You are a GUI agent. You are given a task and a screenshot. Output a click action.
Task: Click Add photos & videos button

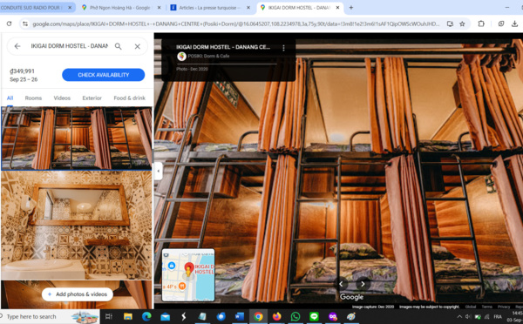point(78,294)
